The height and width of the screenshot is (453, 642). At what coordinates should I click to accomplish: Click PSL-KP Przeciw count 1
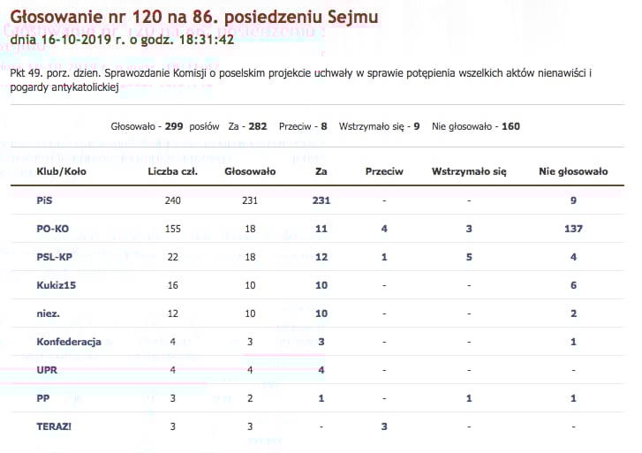384,257
